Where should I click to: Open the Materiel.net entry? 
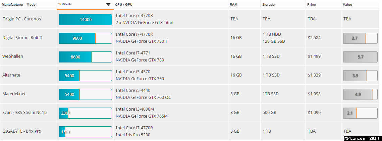click(x=14, y=94)
